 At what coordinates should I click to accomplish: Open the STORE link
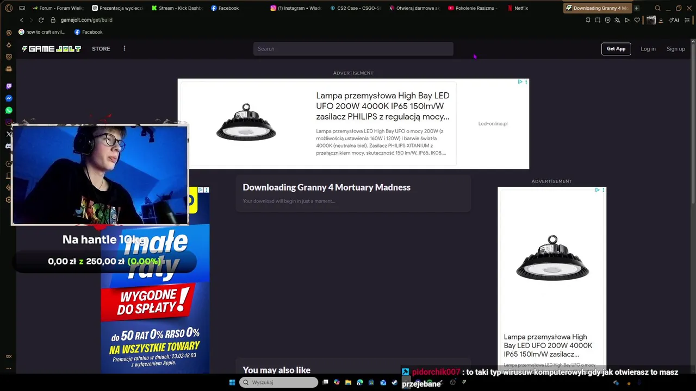tap(101, 49)
